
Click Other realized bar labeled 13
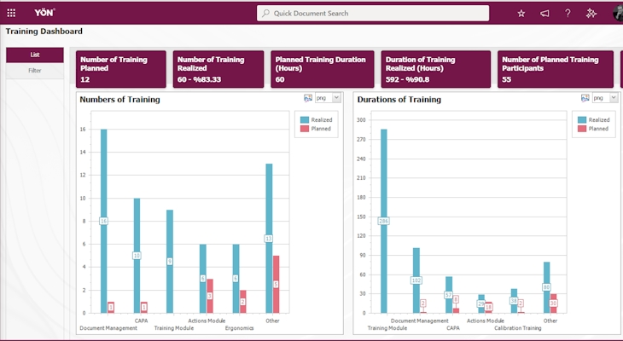[x=269, y=239]
